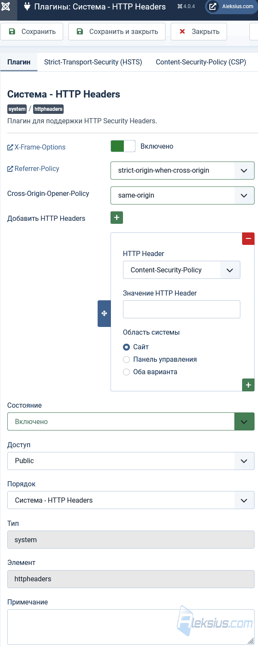The height and width of the screenshot is (647, 258).
Task: Toggle the X-Frame-Options switch
Action: coord(123,146)
